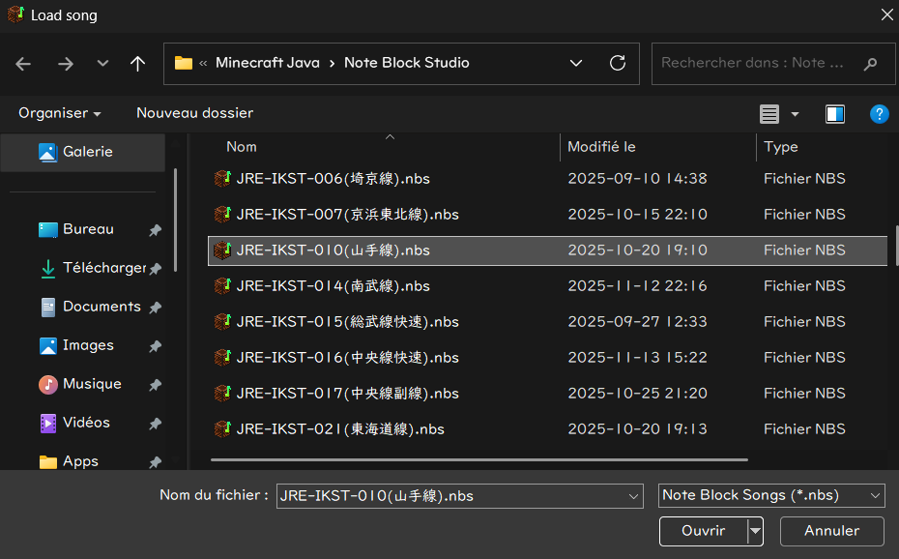
Task: Expand the Nom du fichier dropdown arrow
Action: click(633, 496)
